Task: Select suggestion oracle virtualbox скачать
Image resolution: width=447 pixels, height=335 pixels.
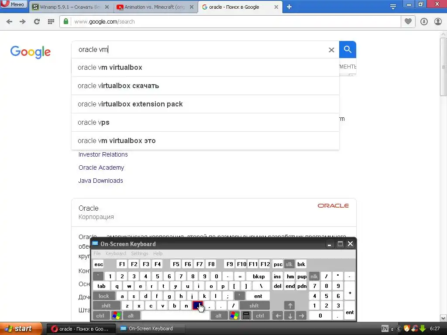Action: tap(205, 86)
